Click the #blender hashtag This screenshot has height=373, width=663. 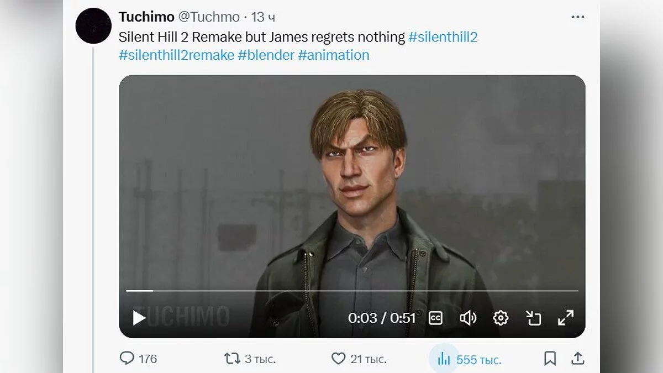pos(266,55)
